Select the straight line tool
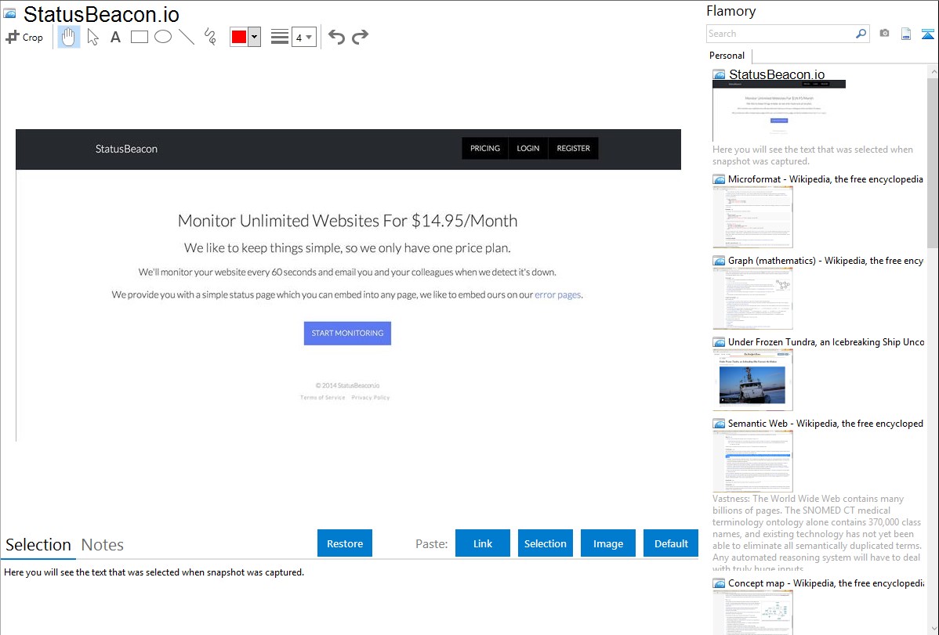 click(x=187, y=37)
